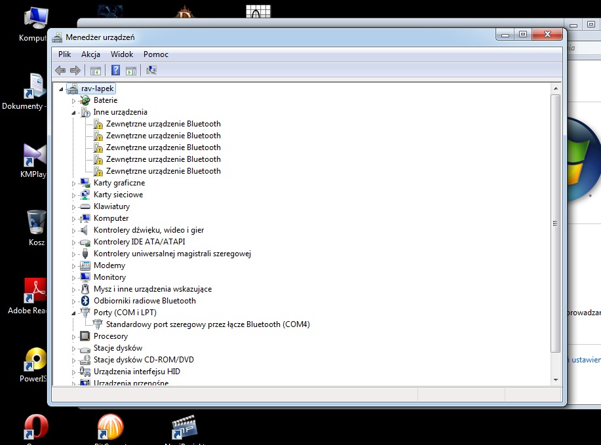This screenshot has width=601, height=445.
Task: Click the Urządzenia interfejsu HID icon
Action: [x=85, y=372]
